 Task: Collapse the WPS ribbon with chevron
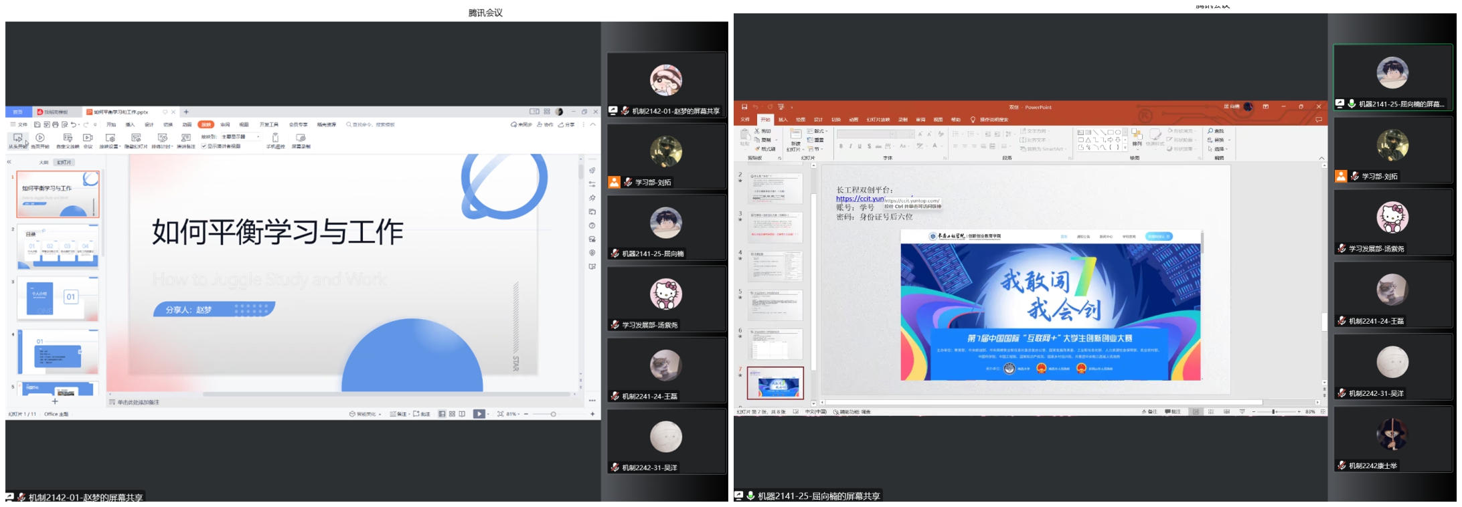[592, 124]
